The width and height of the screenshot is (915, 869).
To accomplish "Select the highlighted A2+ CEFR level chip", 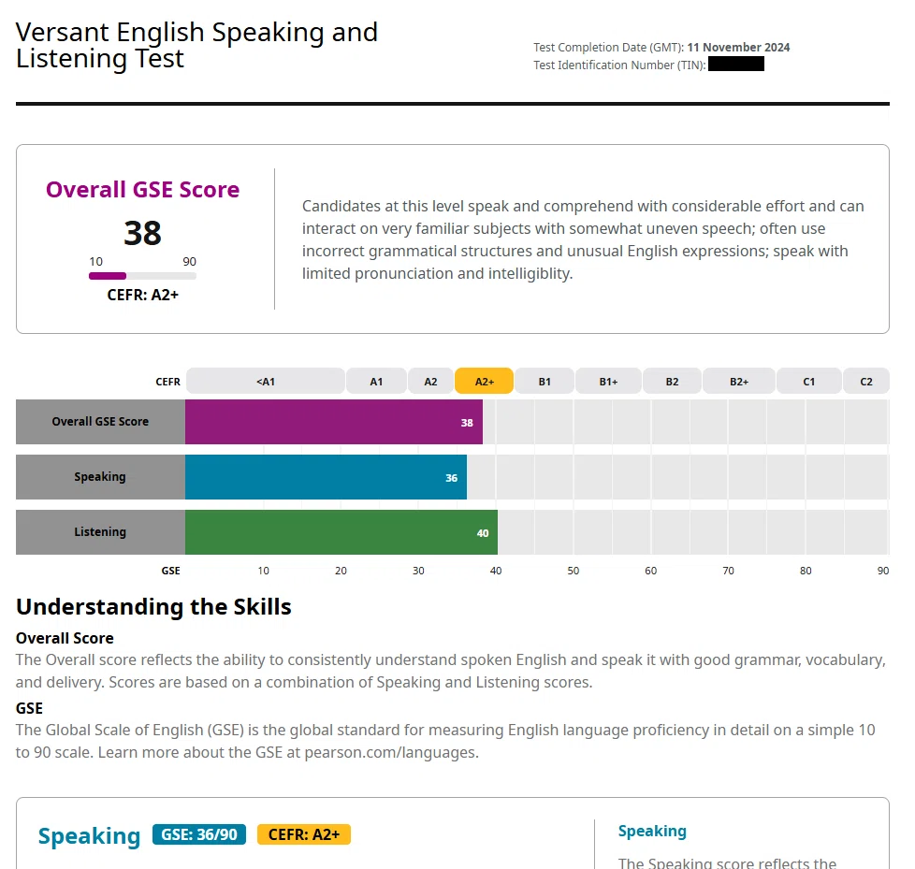I will point(484,381).
